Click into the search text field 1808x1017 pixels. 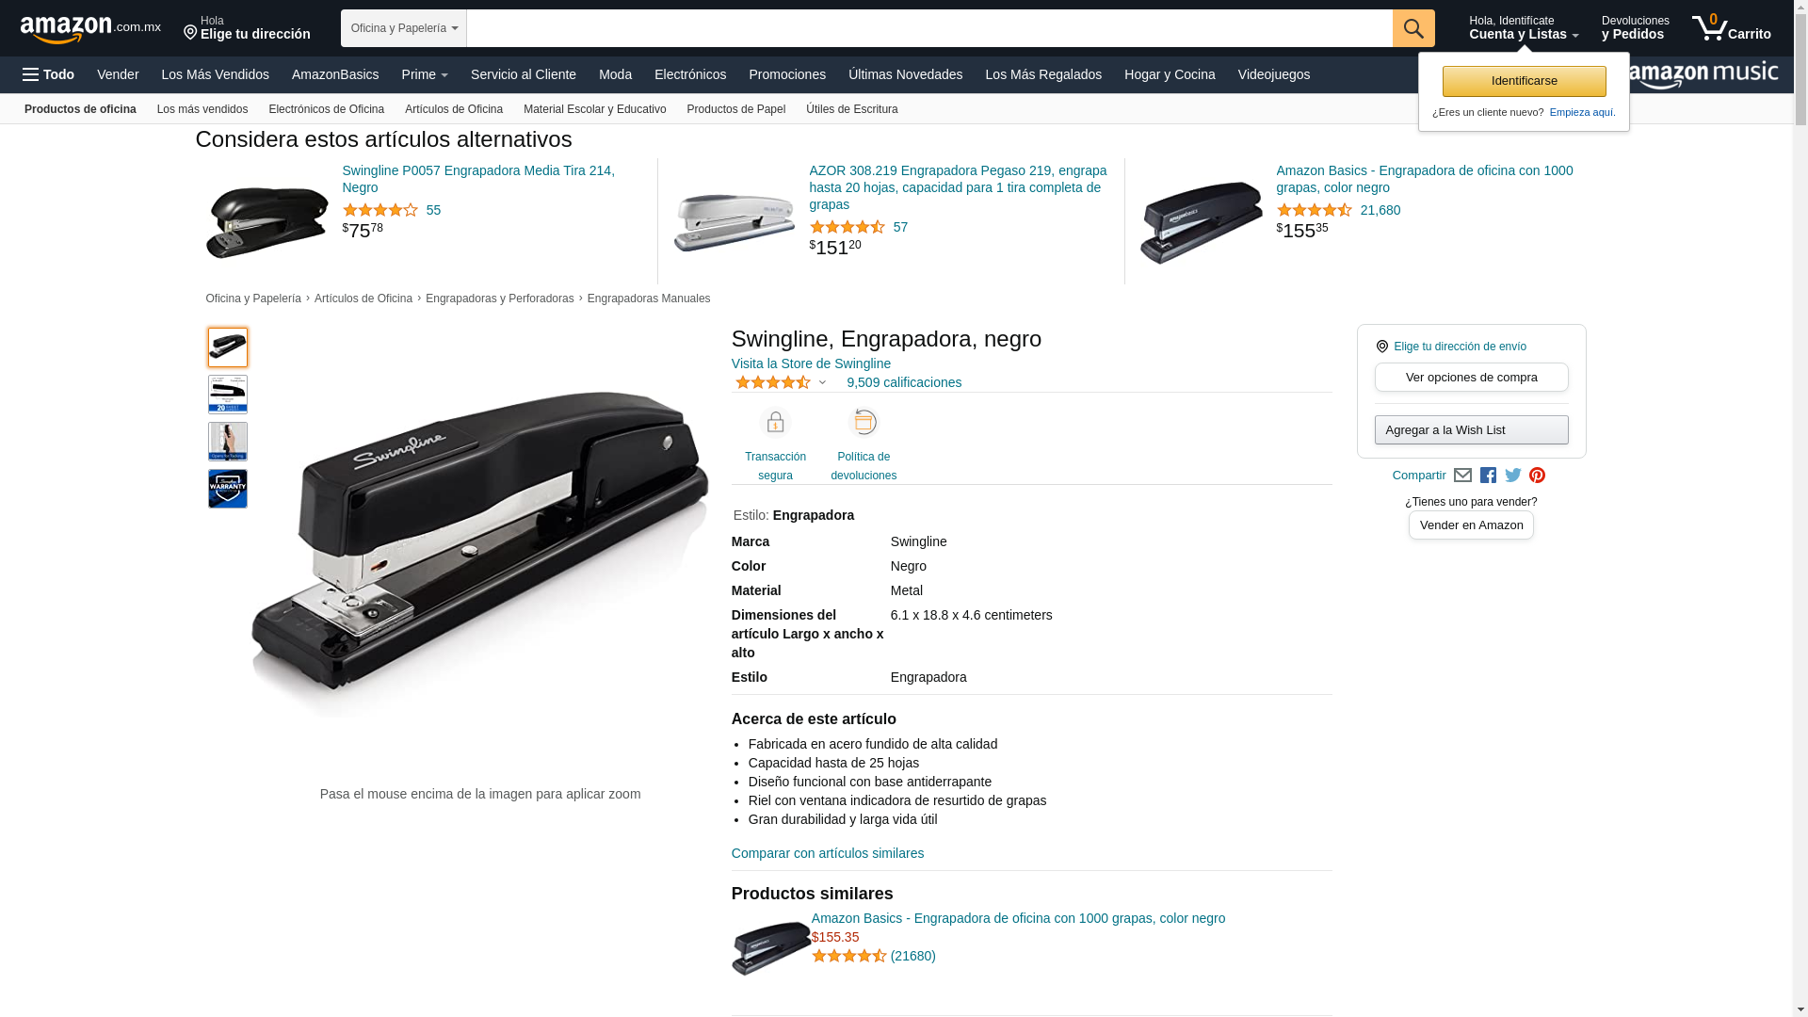pos(929,28)
